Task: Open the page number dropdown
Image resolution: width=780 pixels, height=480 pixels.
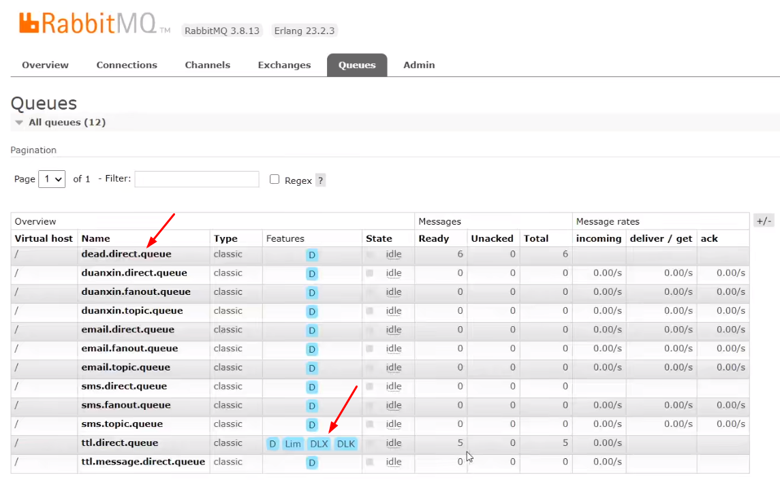Action: (52, 179)
